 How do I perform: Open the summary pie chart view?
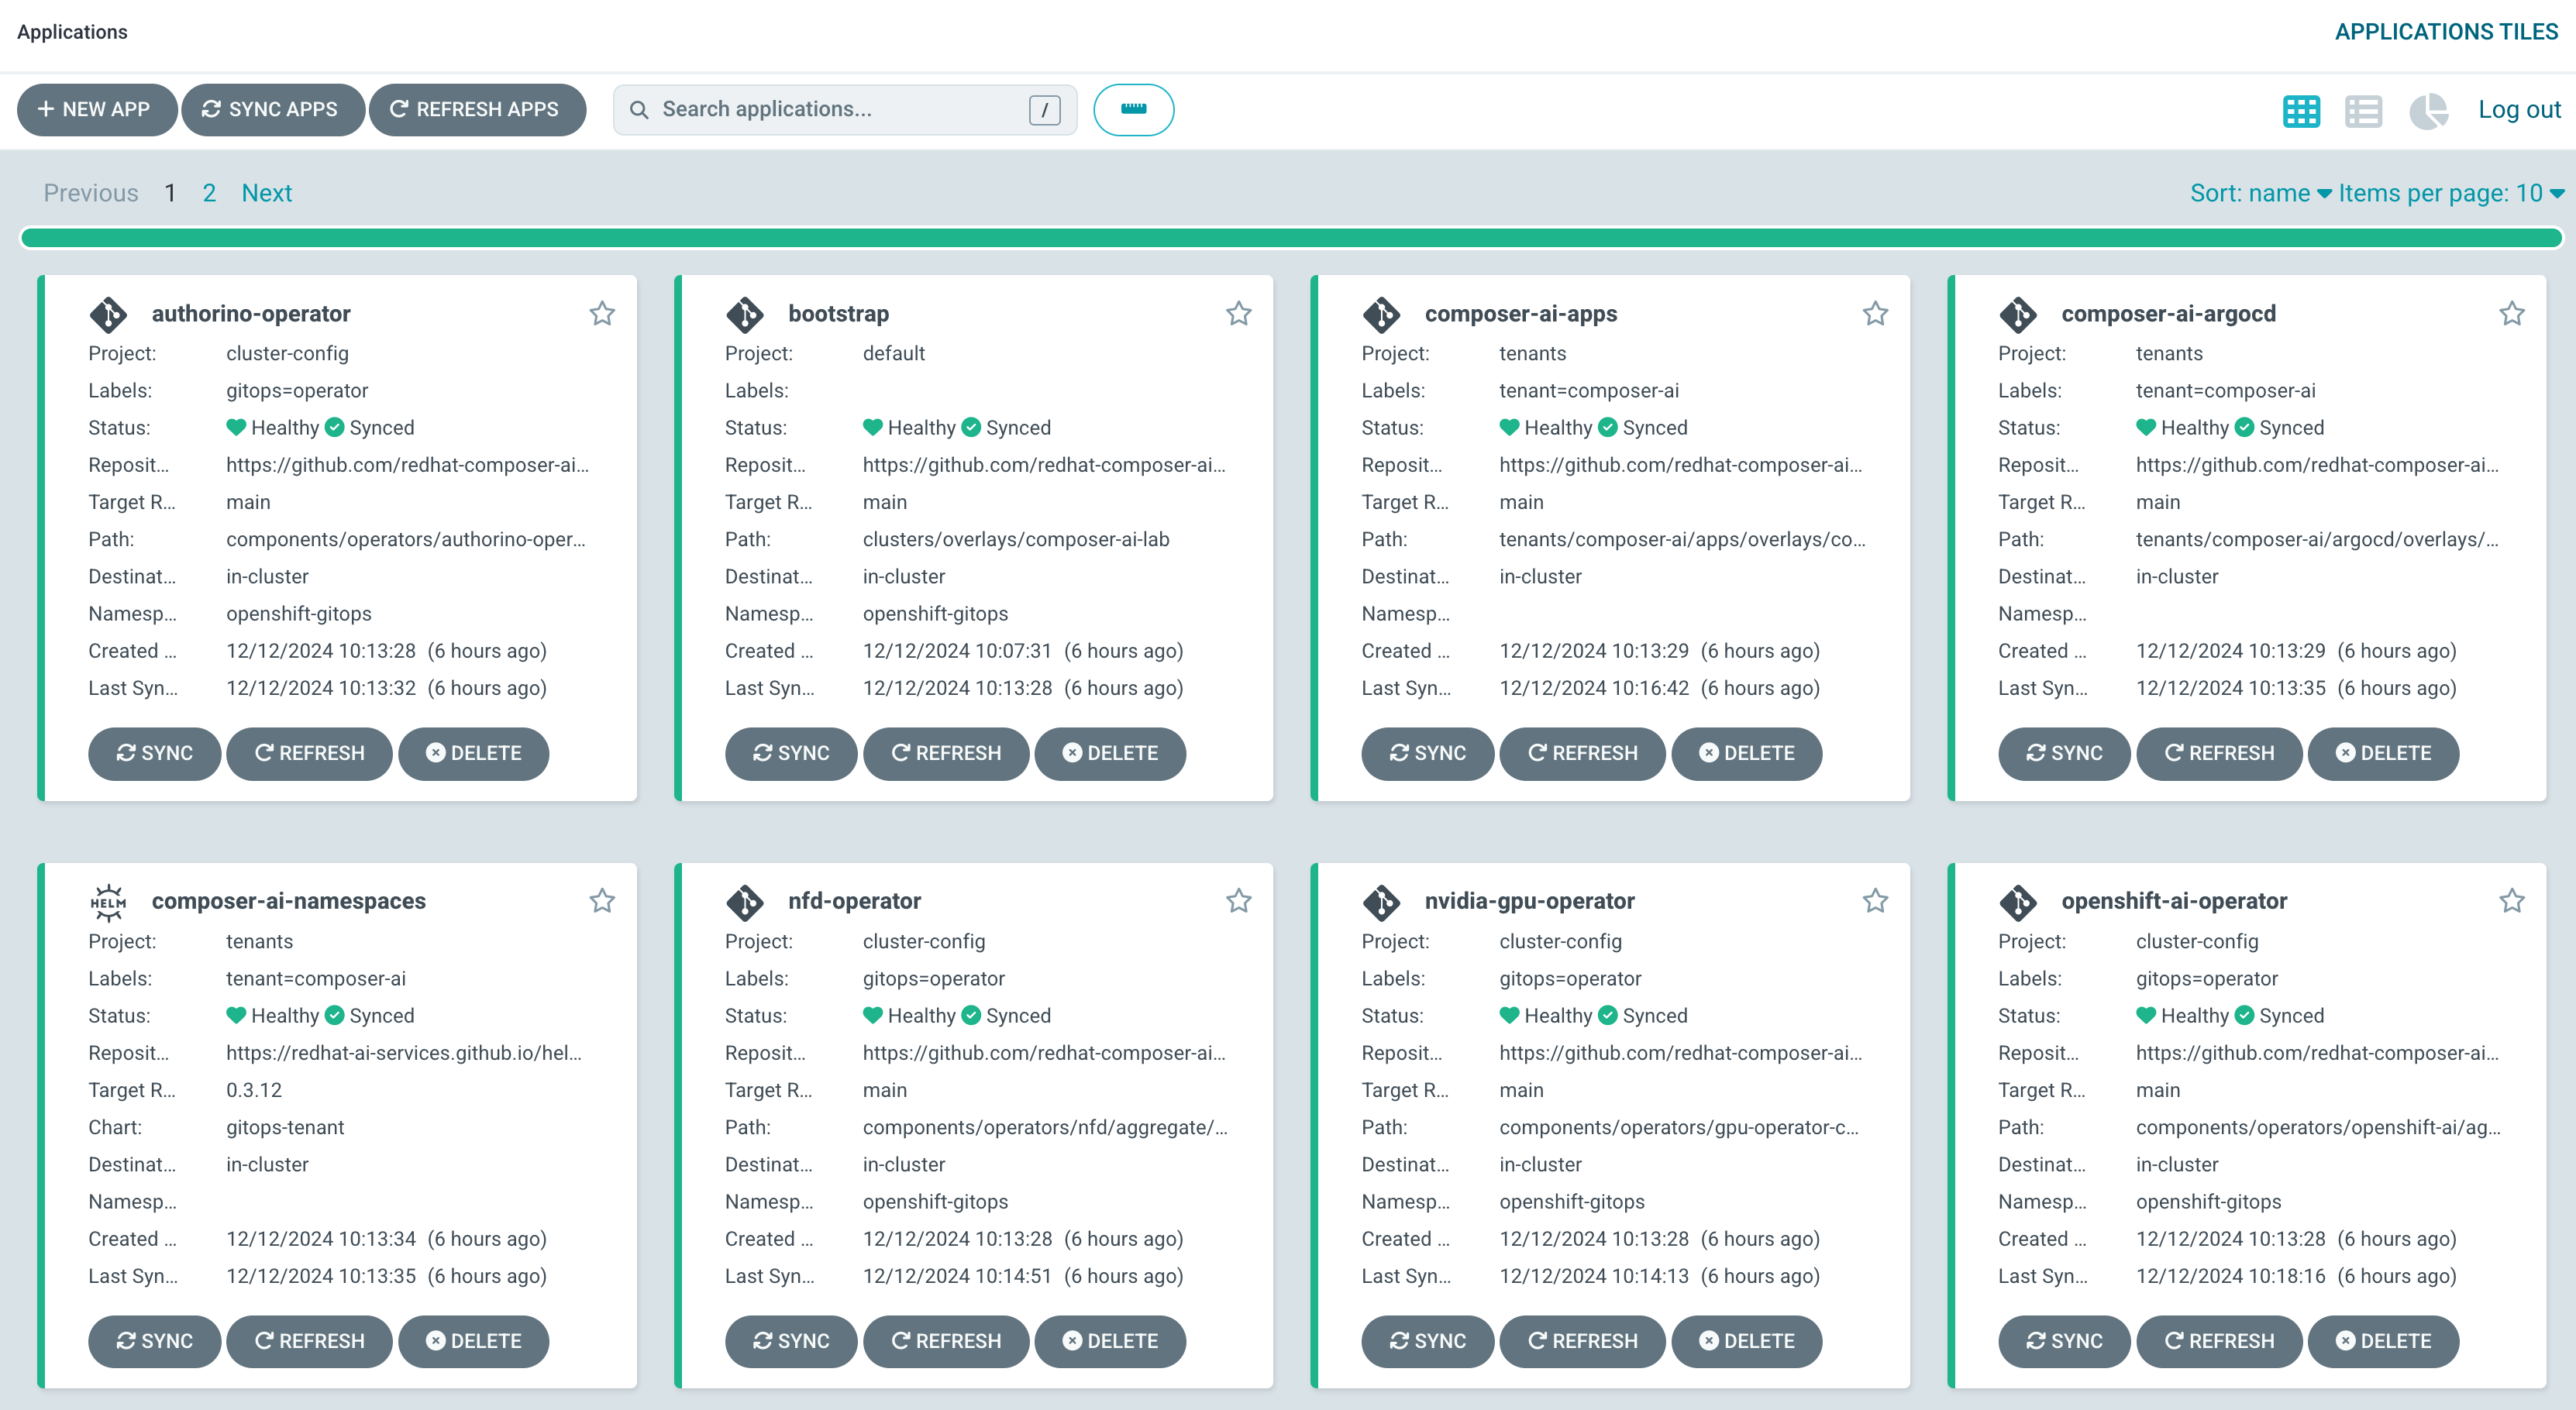(2428, 110)
